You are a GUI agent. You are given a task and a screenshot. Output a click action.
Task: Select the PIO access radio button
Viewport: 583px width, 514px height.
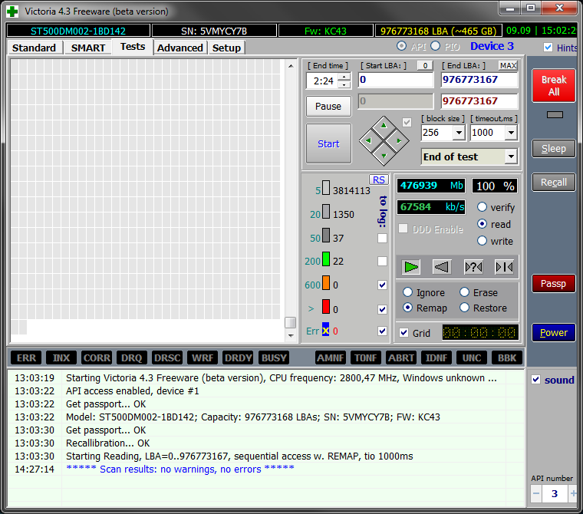tap(436, 46)
